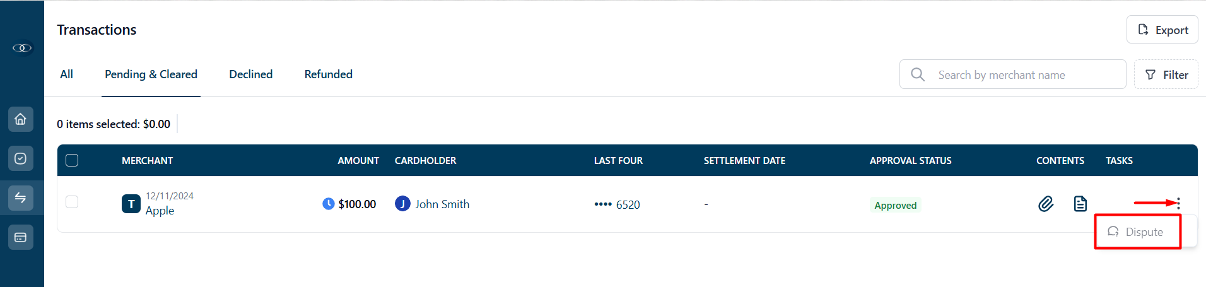Click the paperclip attachment icon
The height and width of the screenshot is (287, 1206).
1046,204
